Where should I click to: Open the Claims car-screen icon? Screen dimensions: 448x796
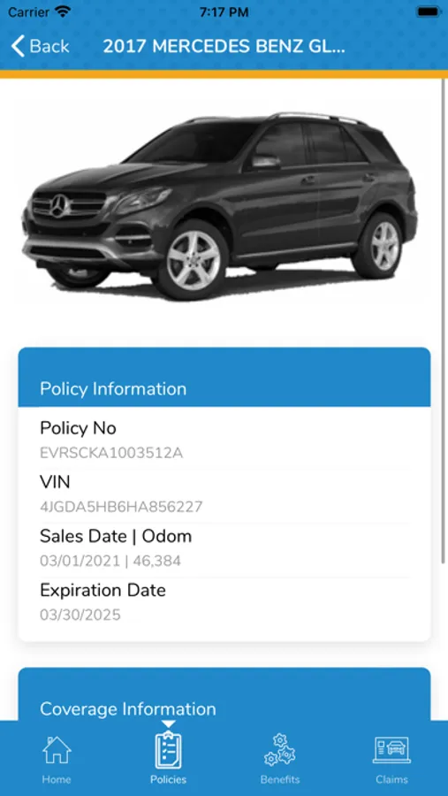391,750
